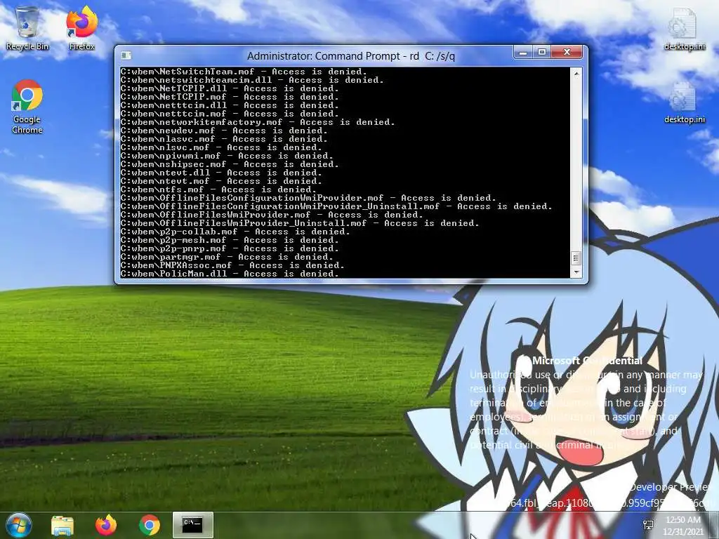The height and width of the screenshot is (539, 719).
Task: Click the ntevt.mof output line
Action: tap(221, 181)
